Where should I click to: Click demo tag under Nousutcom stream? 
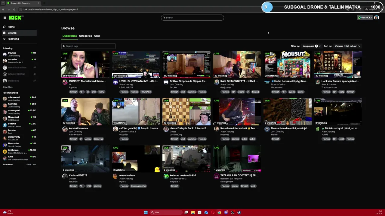pyautogui.click(x=300, y=92)
